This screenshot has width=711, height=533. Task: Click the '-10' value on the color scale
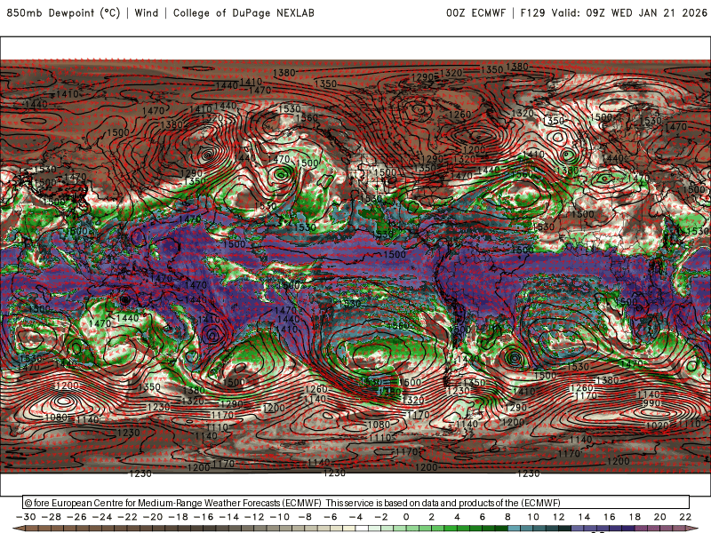(x=280, y=517)
